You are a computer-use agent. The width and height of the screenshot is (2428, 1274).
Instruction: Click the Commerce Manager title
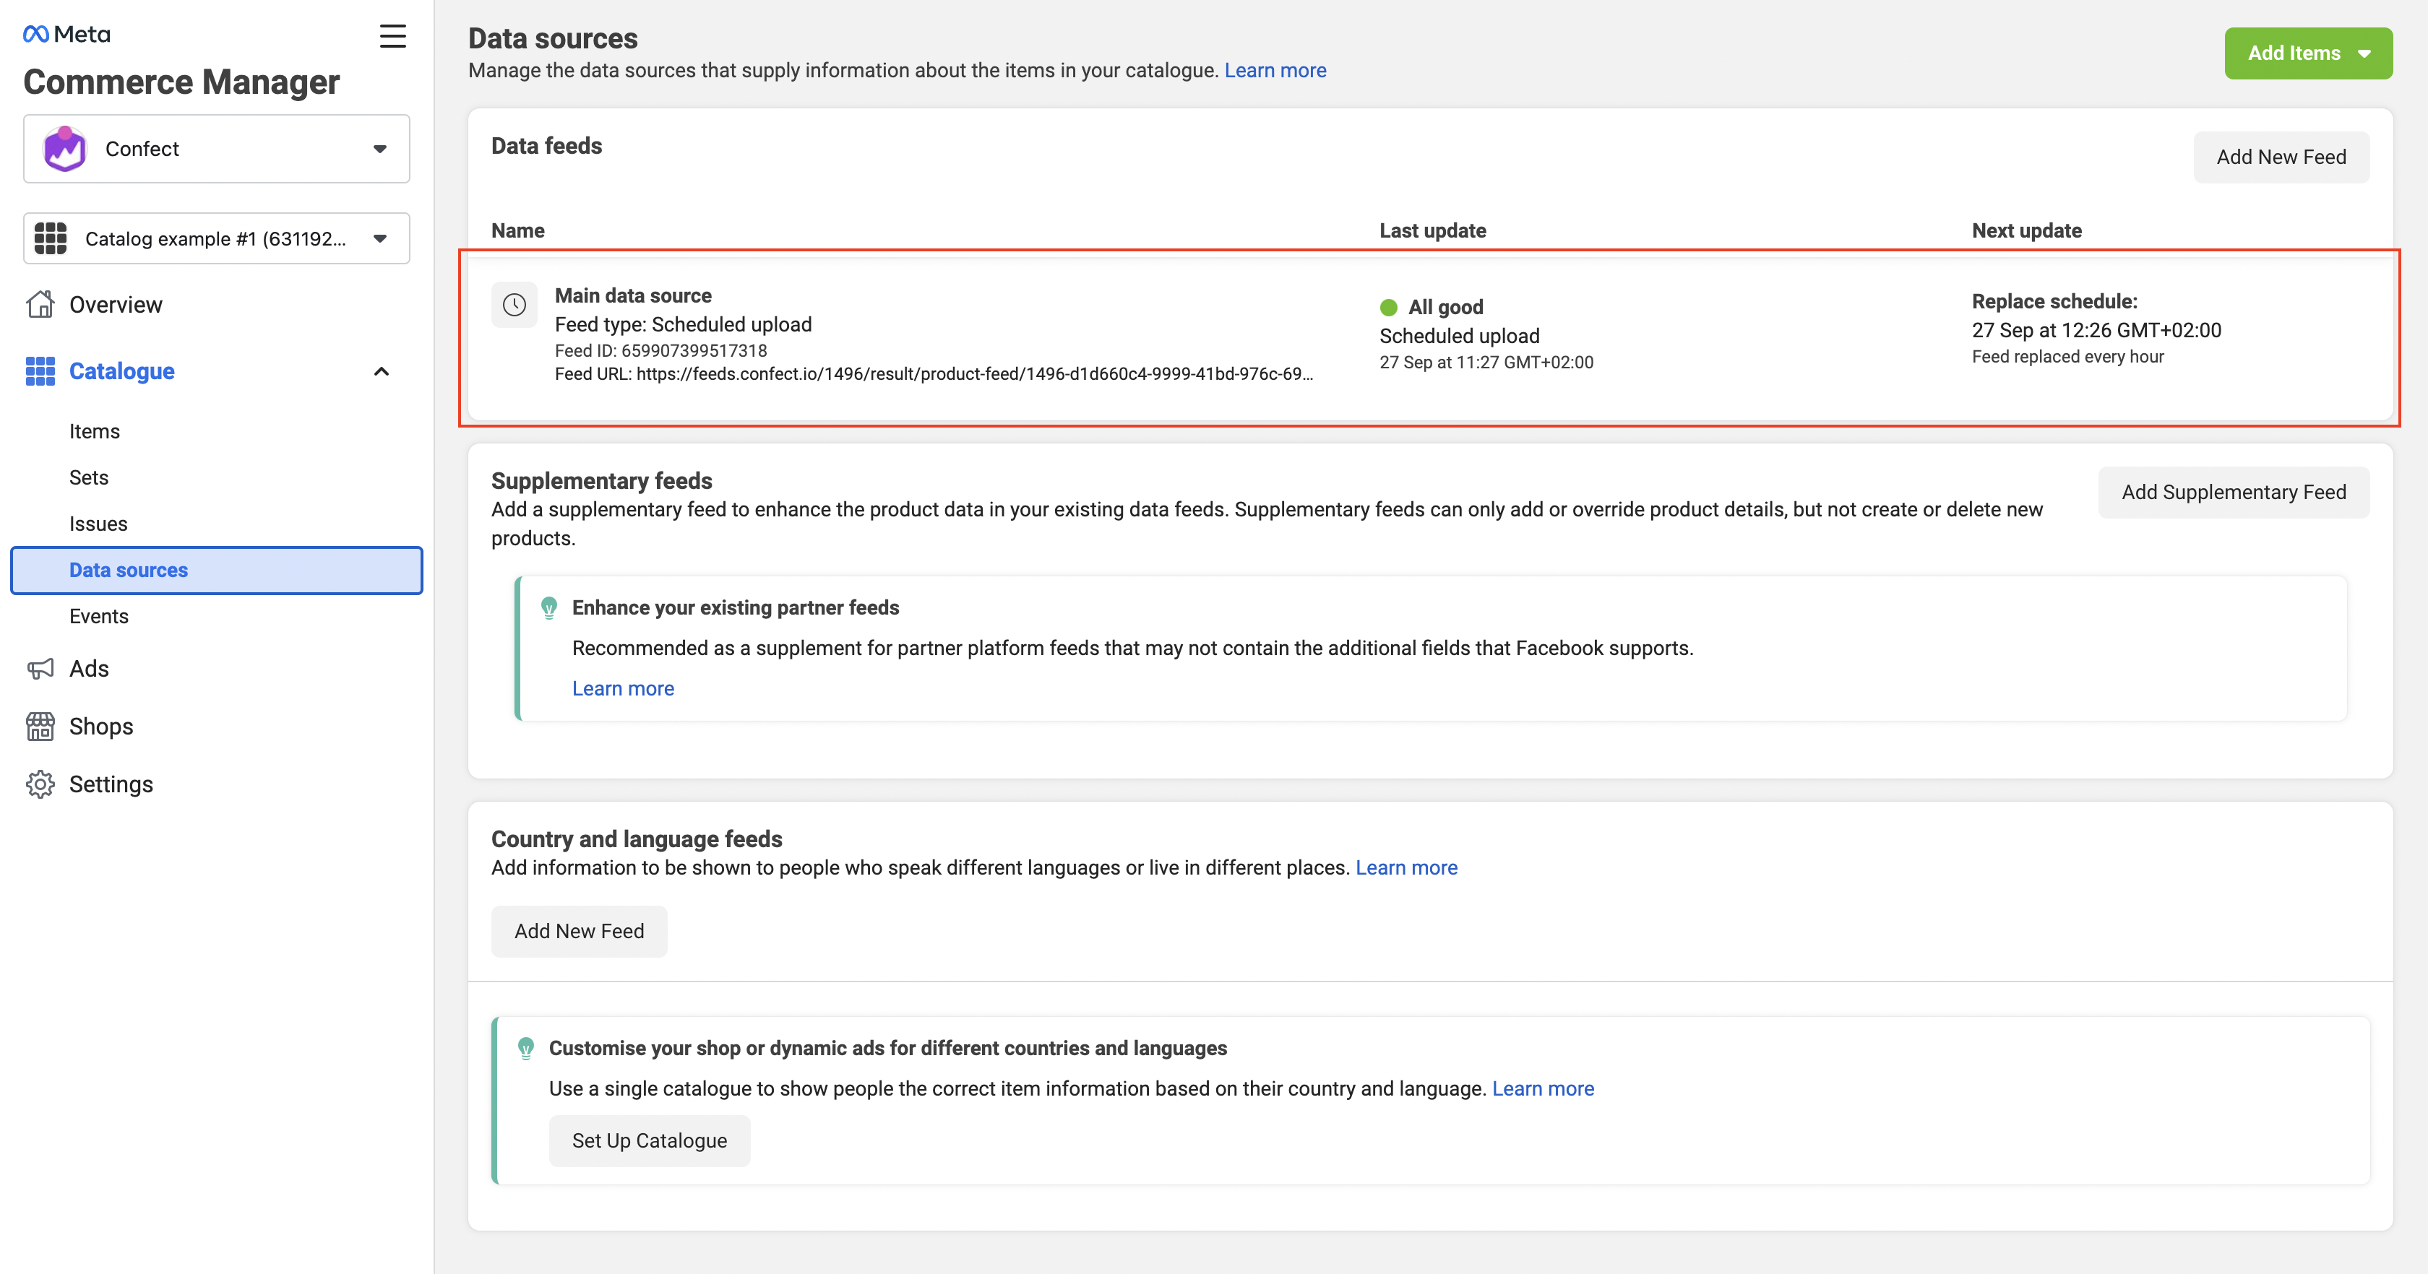[181, 82]
